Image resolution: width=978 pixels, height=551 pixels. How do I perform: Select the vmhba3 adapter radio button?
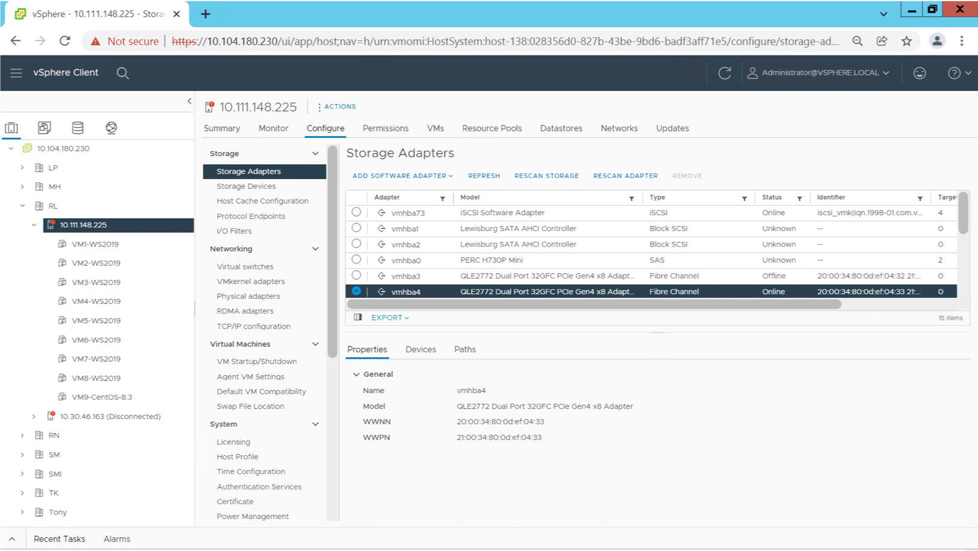[356, 275]
